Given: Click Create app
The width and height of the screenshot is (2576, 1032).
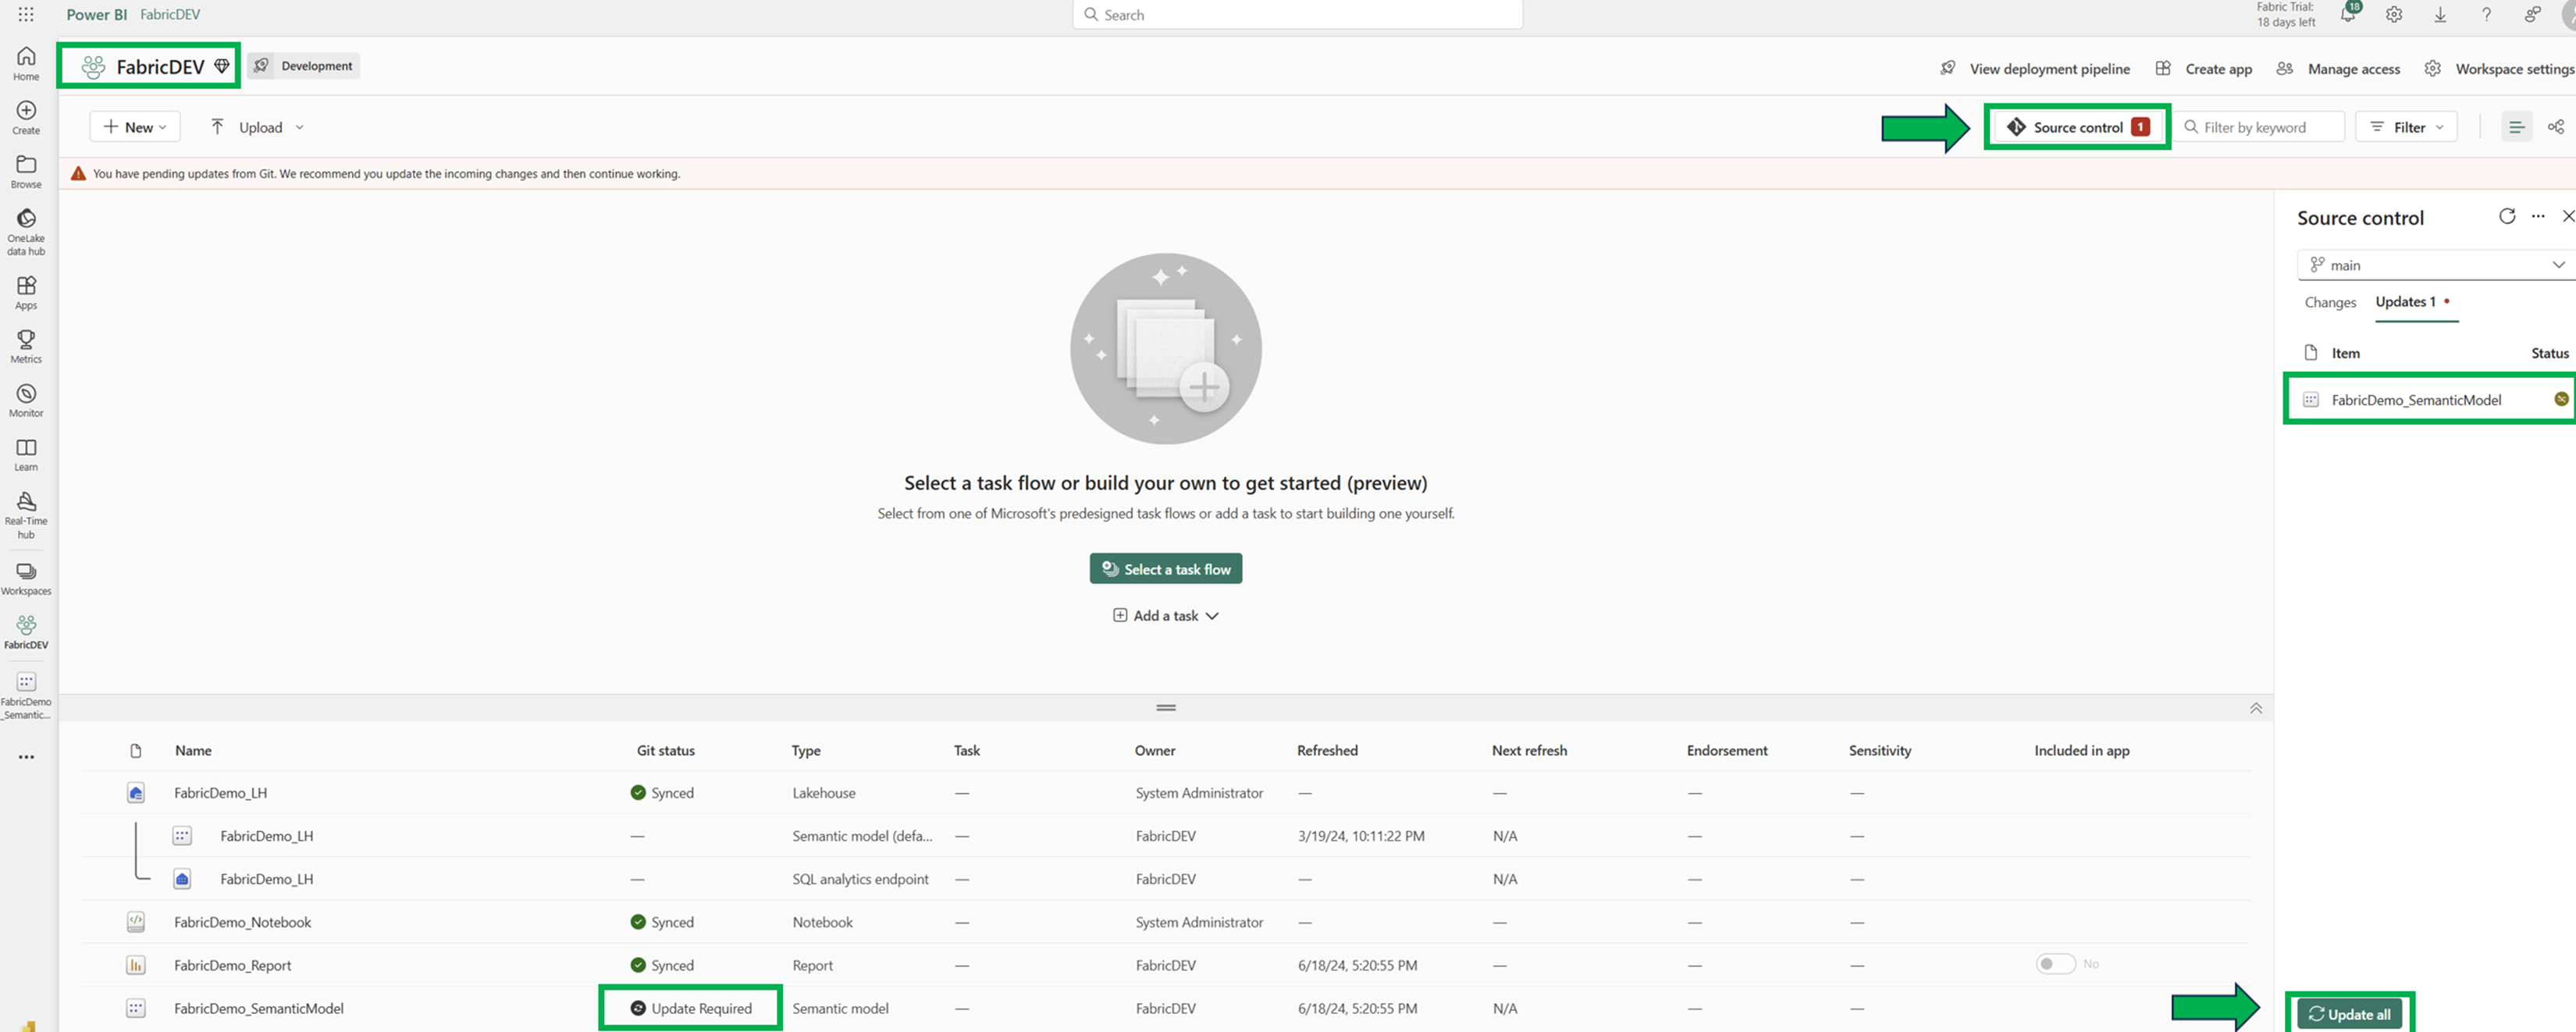Looking at the screenshot, I should [x=2203, y=69].
